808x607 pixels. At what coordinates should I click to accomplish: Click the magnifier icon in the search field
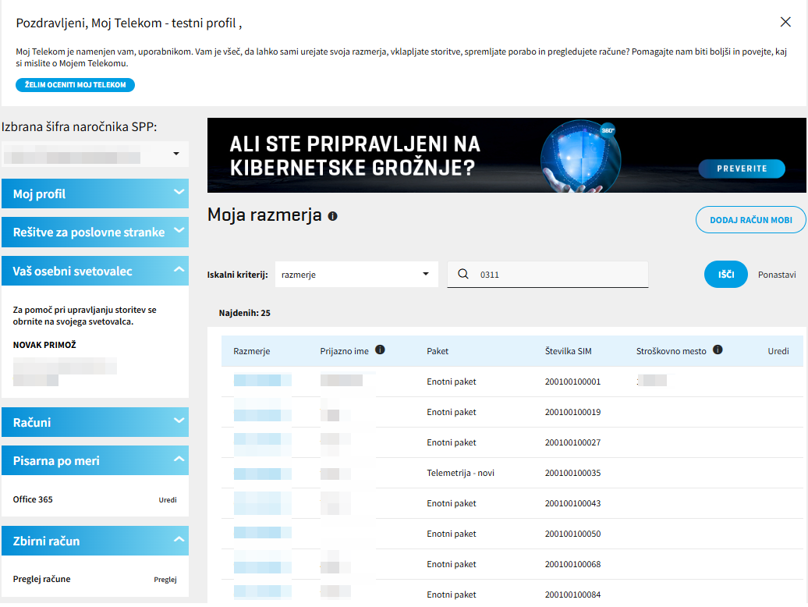463,274
